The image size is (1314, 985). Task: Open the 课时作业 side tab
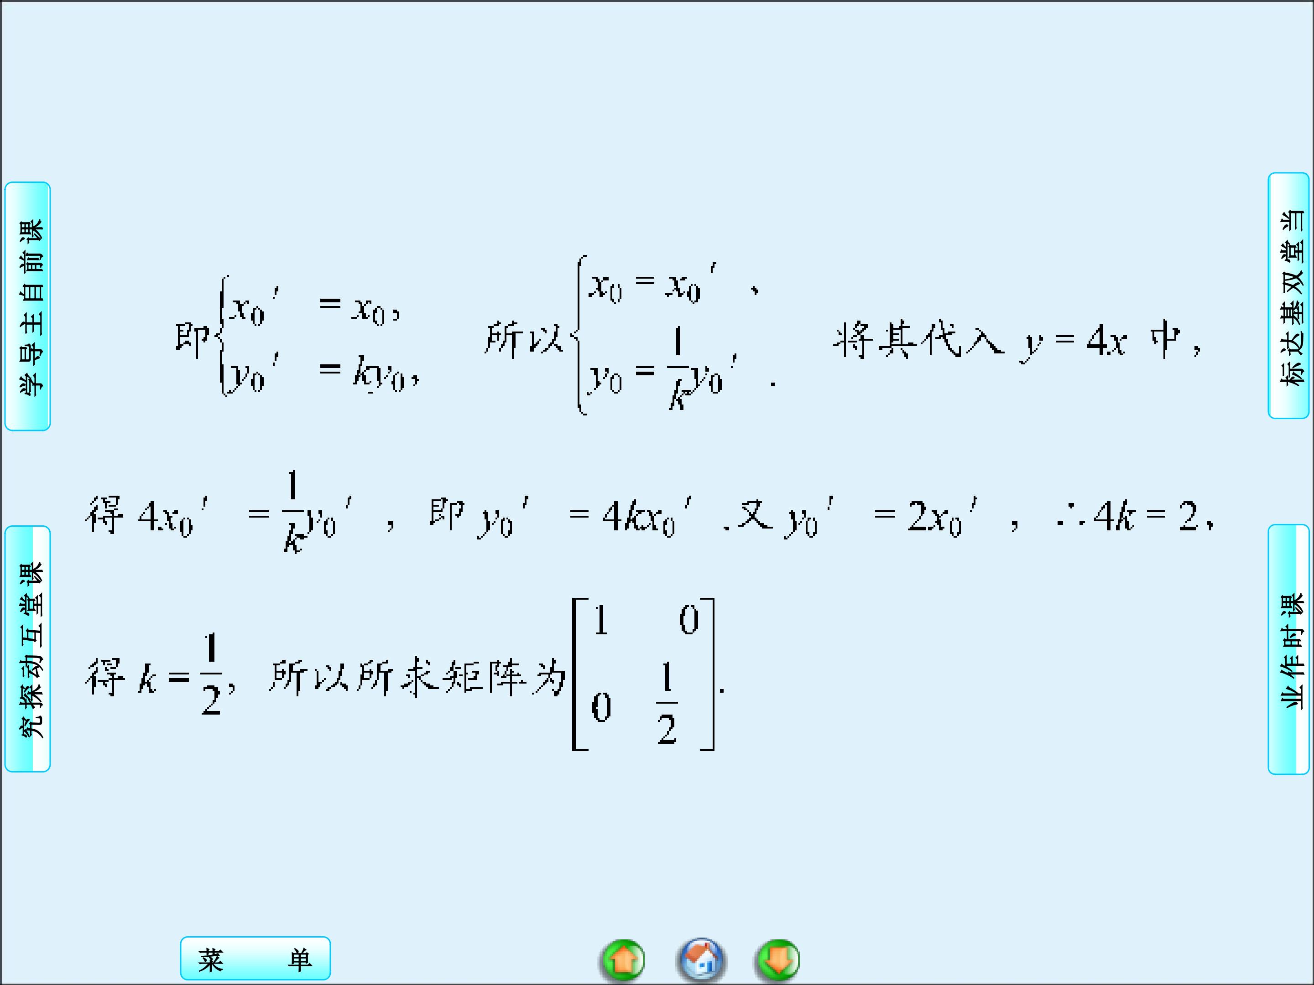(1288, 649)
